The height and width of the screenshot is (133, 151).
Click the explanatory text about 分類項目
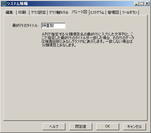click(88, 40)
